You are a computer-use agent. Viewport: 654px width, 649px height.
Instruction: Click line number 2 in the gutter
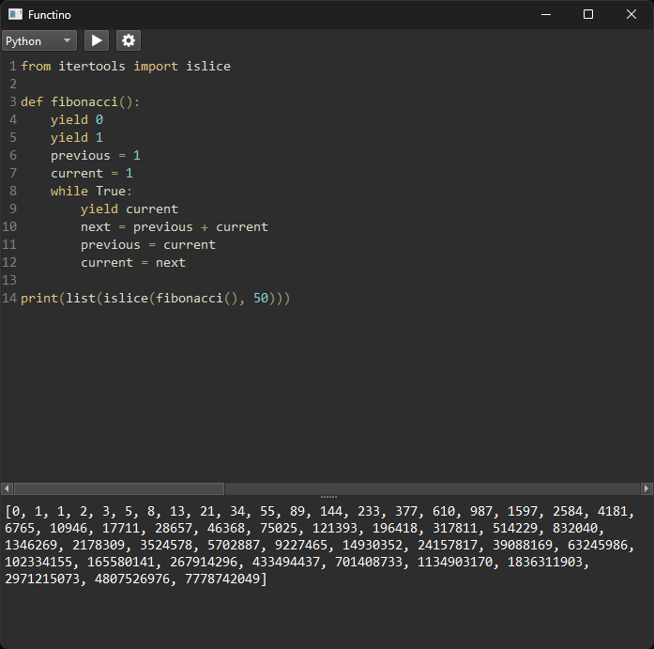(x=13, y=84)
